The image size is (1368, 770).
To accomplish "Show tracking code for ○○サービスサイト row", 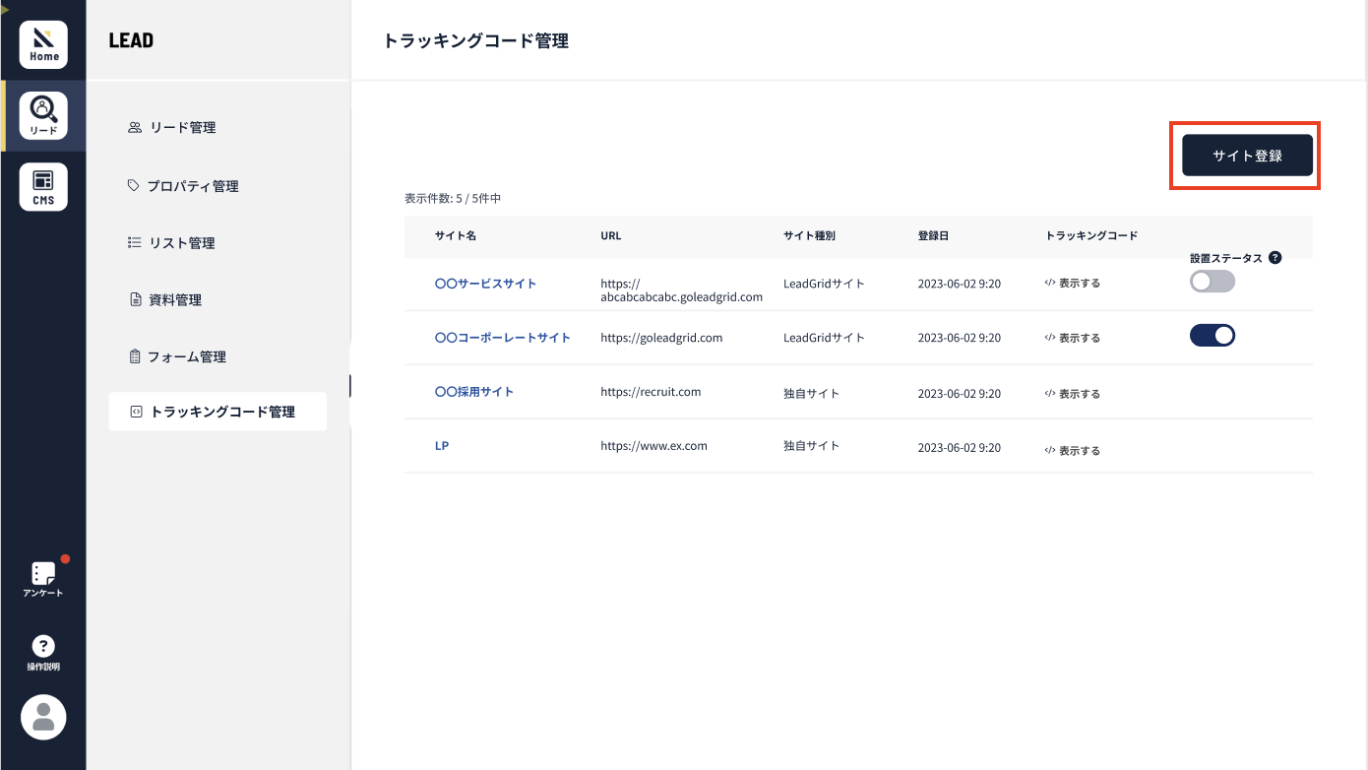I will pyautogui.click(x=1073, y=283).
